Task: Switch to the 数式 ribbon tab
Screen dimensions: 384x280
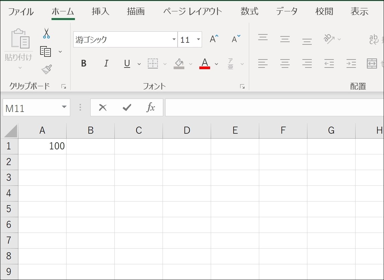Action: click(x=249, y=11)
